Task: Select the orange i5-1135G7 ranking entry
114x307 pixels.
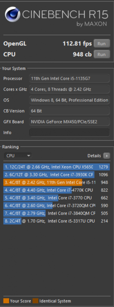Action: pos(56,183)
